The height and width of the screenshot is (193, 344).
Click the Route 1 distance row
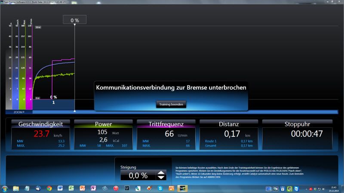[x=229, y=141]
